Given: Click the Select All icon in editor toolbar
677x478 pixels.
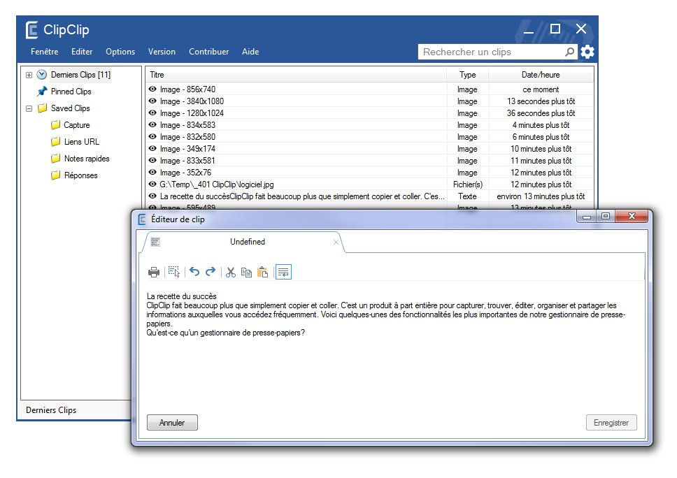Looking at the screenshot, I should point(174,272).
